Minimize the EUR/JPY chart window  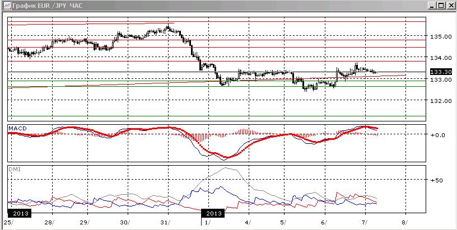432,5
